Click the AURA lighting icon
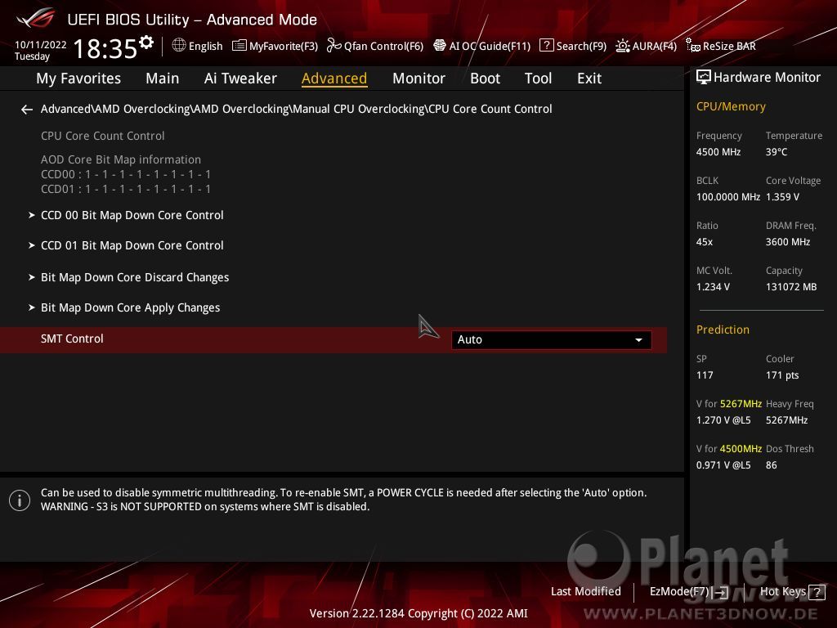 click(622, 46)
